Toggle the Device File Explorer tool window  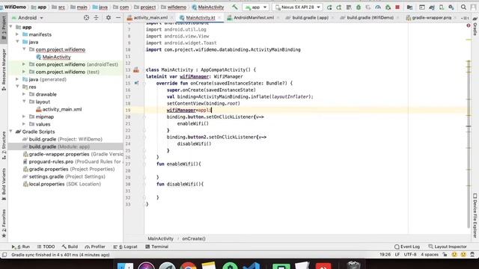[x=475, y=216]
